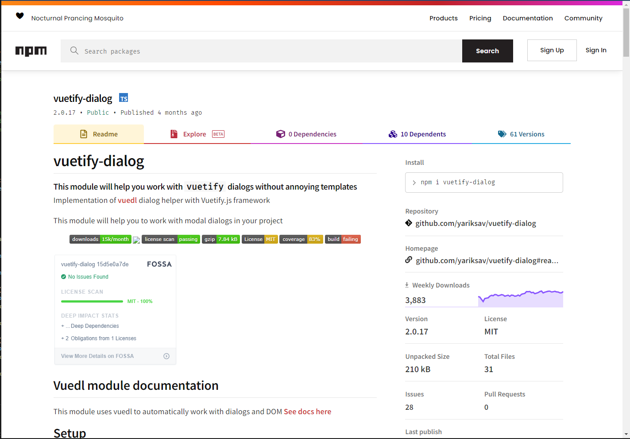The height and width of the screenshot is (439, 630).
Task: Click the Dependencies cube icon
Action: pyautogui.click(x=281, y=134)
